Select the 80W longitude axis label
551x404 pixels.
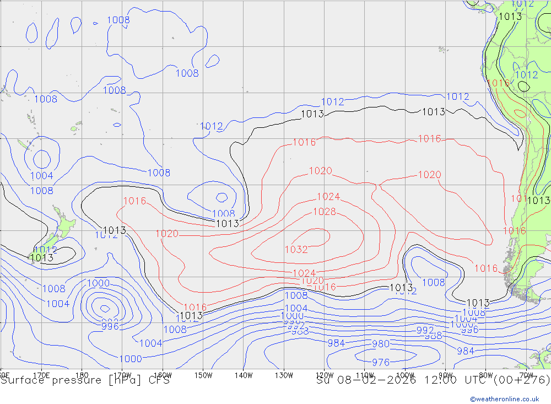486,375
